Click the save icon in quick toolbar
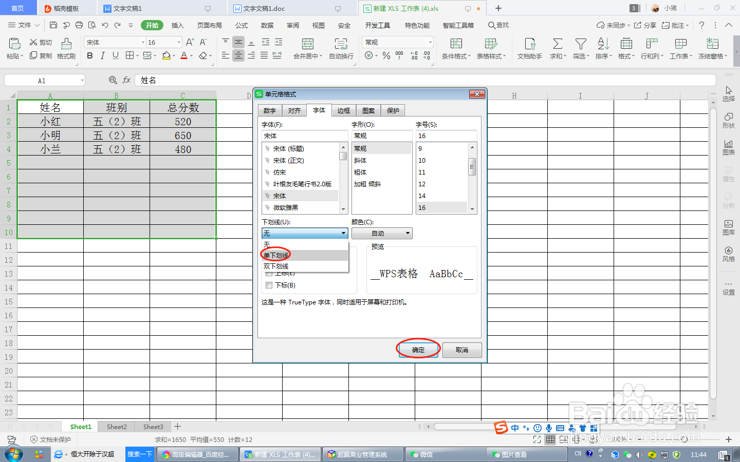 click(x=53, y=25)
